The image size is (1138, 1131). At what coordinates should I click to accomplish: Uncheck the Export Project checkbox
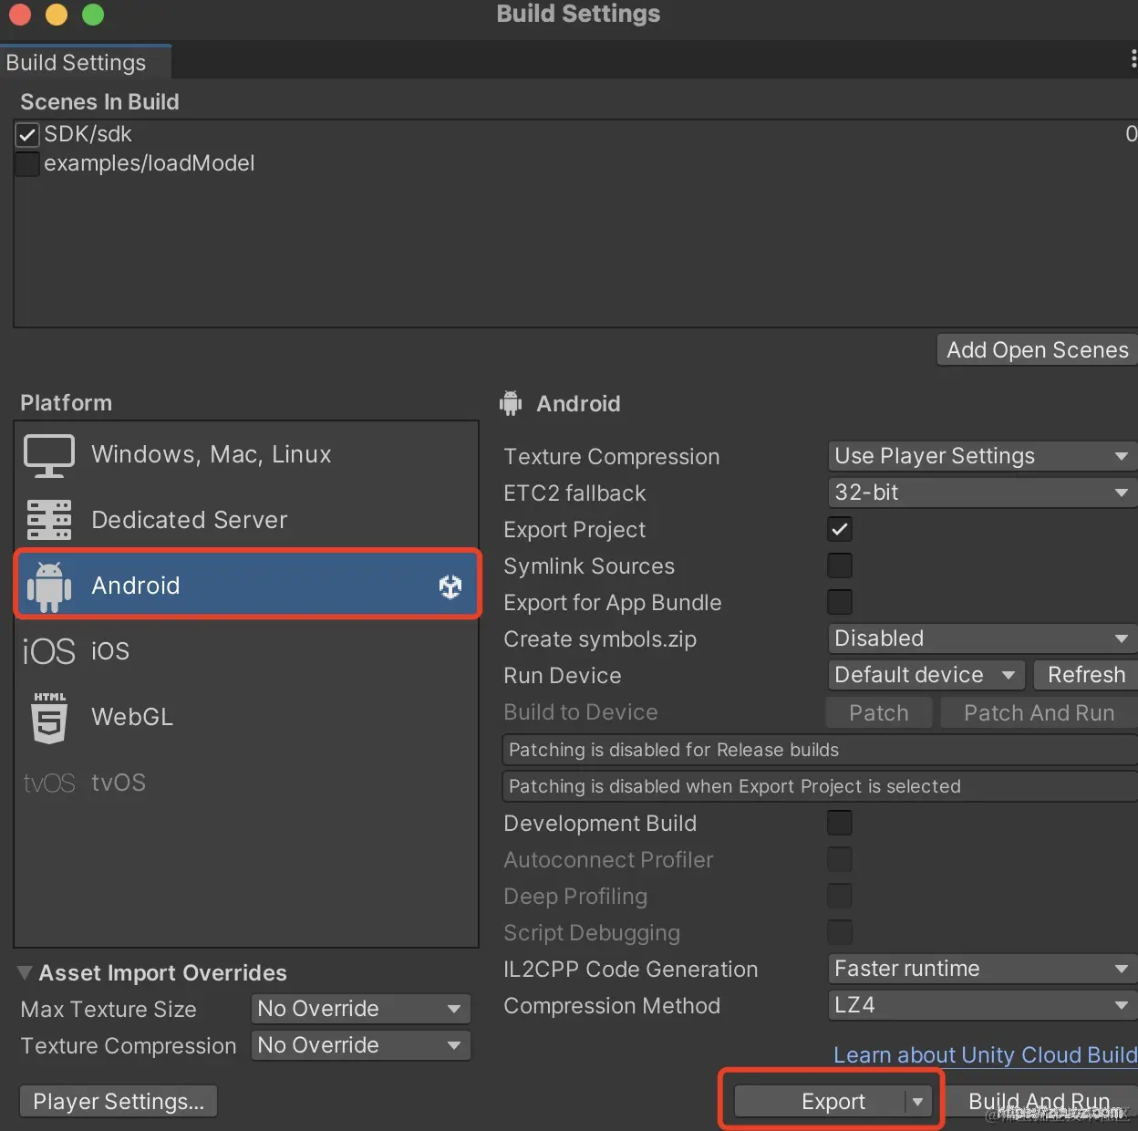pos(840,529)
